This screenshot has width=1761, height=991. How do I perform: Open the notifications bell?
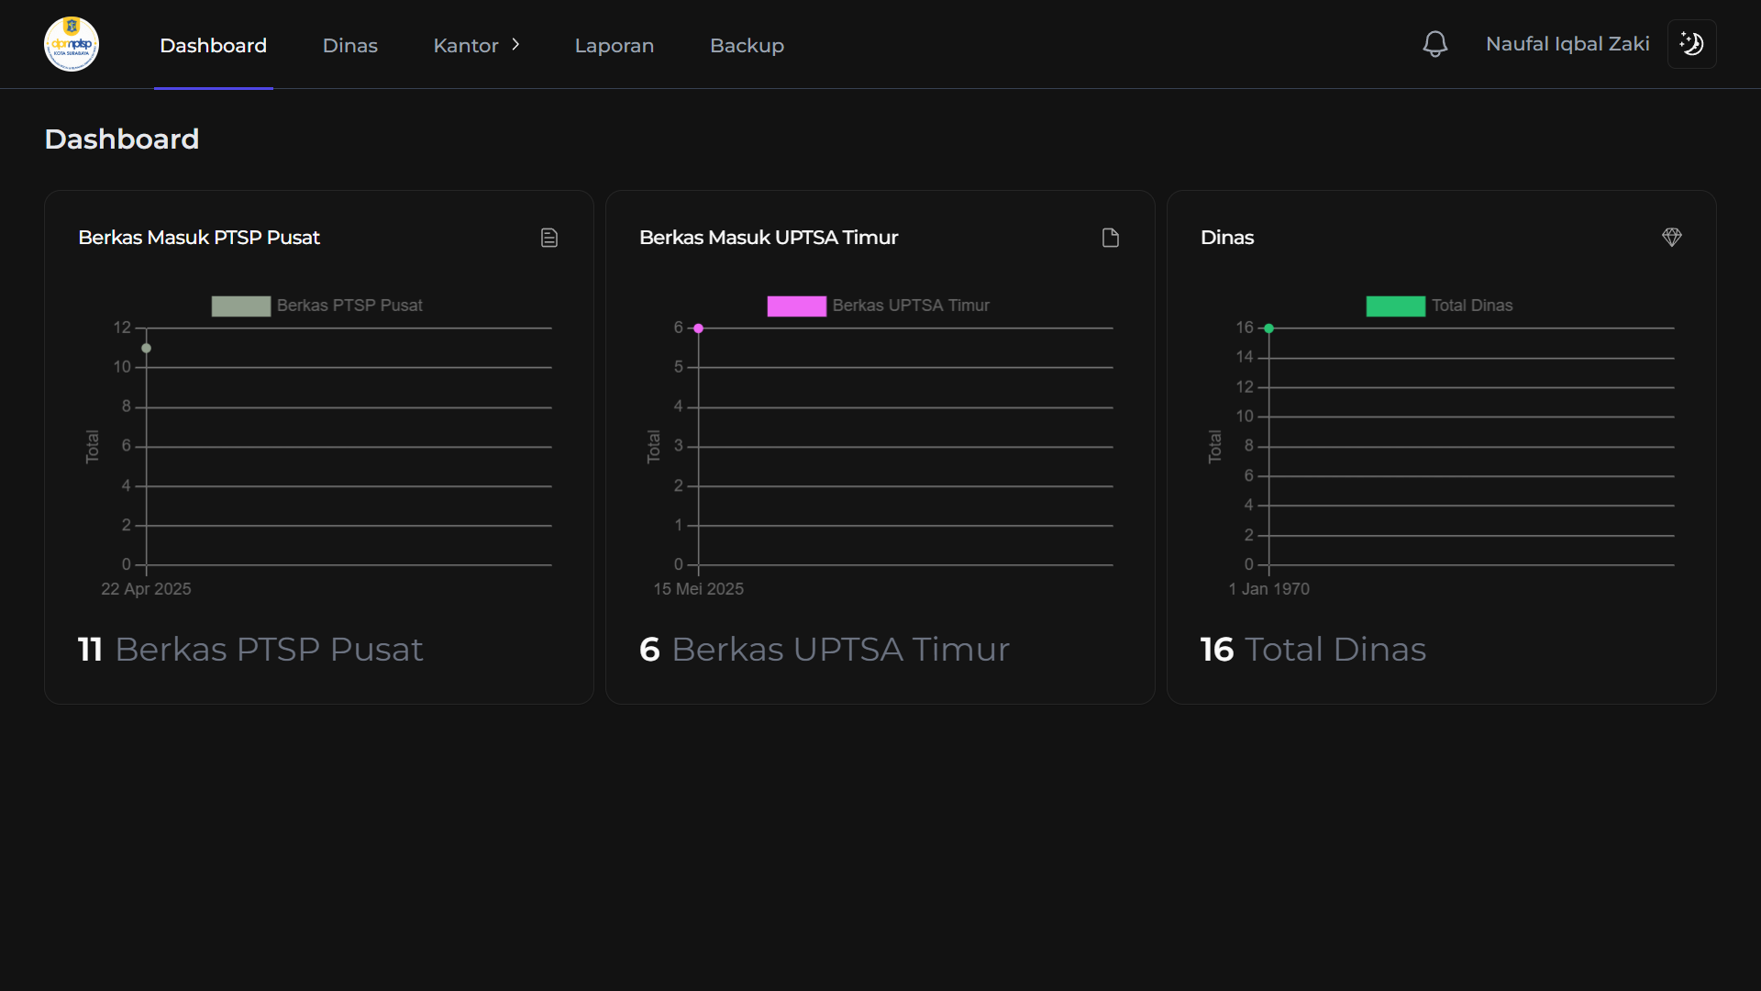tap(1434, 44)
